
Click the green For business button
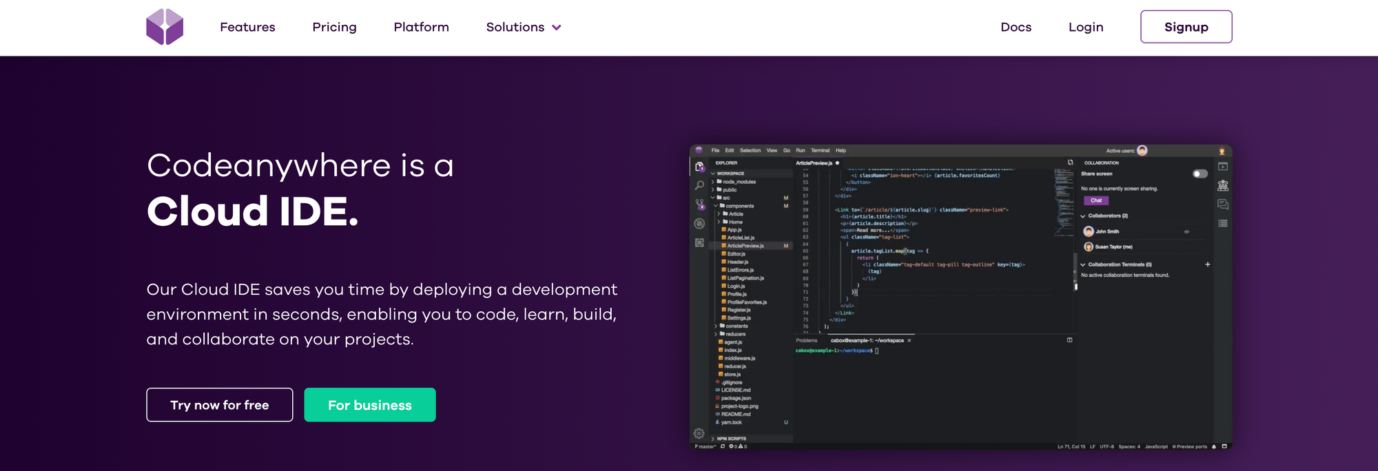370,405
